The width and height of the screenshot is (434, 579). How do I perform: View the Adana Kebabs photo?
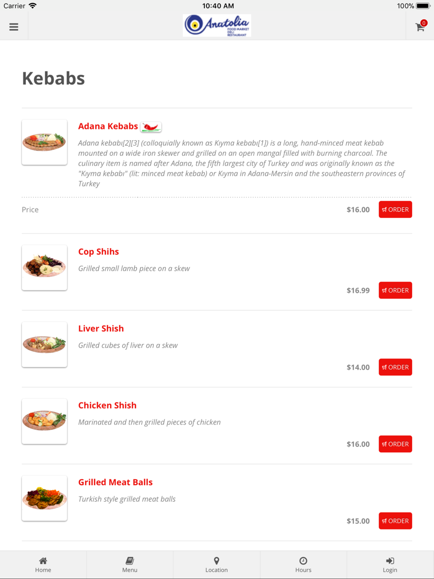click(x=45, y=142)
